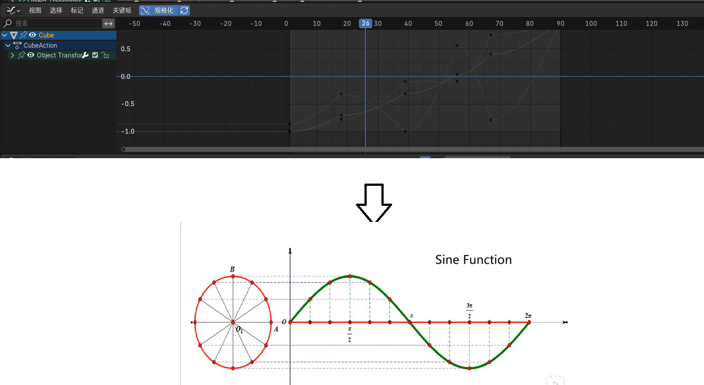Toggle the pin on Cube channel
This screenshot has height=385, width=704.
pos(24,35)
